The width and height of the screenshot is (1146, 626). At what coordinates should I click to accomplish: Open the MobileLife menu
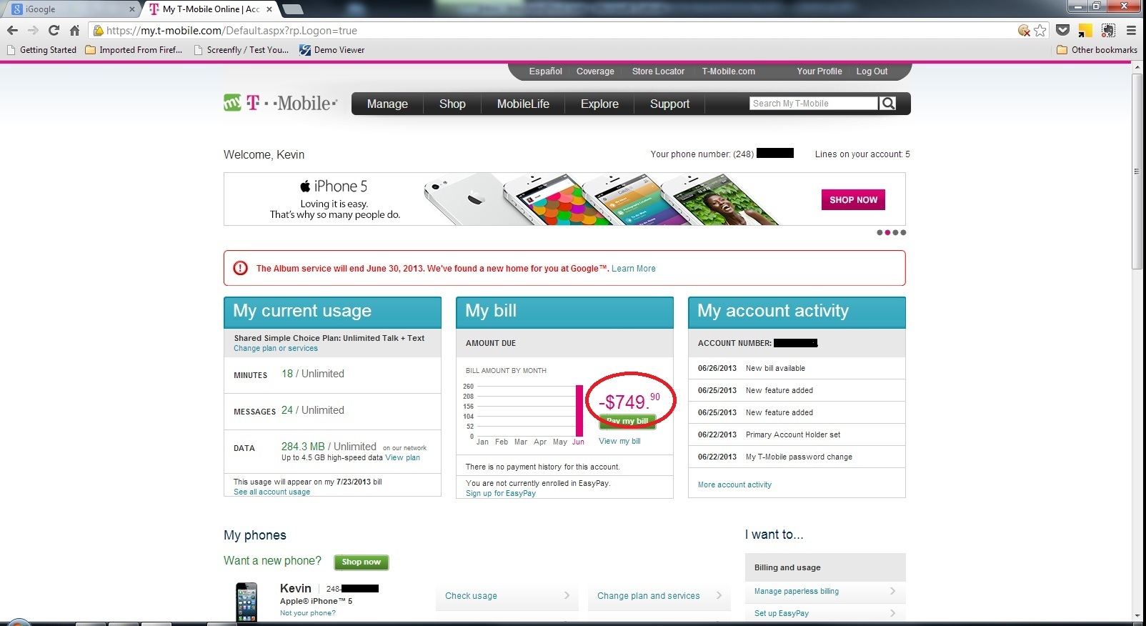coord(523,104)
